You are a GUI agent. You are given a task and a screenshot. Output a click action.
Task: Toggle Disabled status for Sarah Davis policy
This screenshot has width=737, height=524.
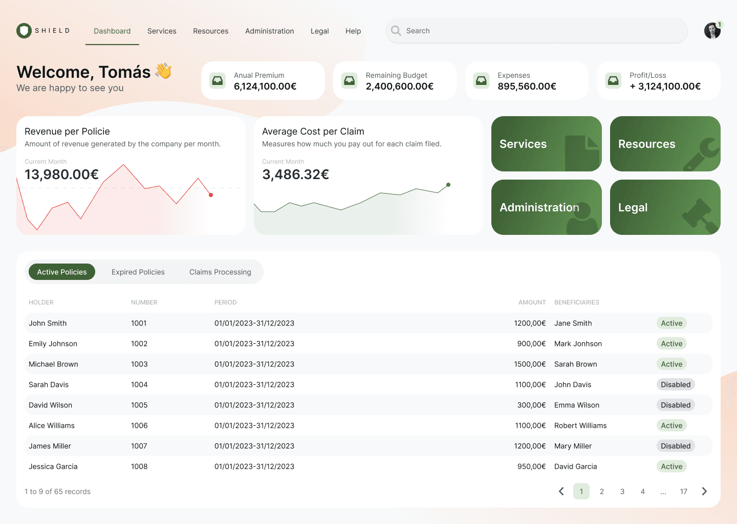pyautogui.click(x=675, y=384)
